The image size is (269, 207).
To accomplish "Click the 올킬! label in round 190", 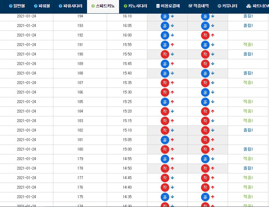I will pyautogui.click(x=248, y=54).
